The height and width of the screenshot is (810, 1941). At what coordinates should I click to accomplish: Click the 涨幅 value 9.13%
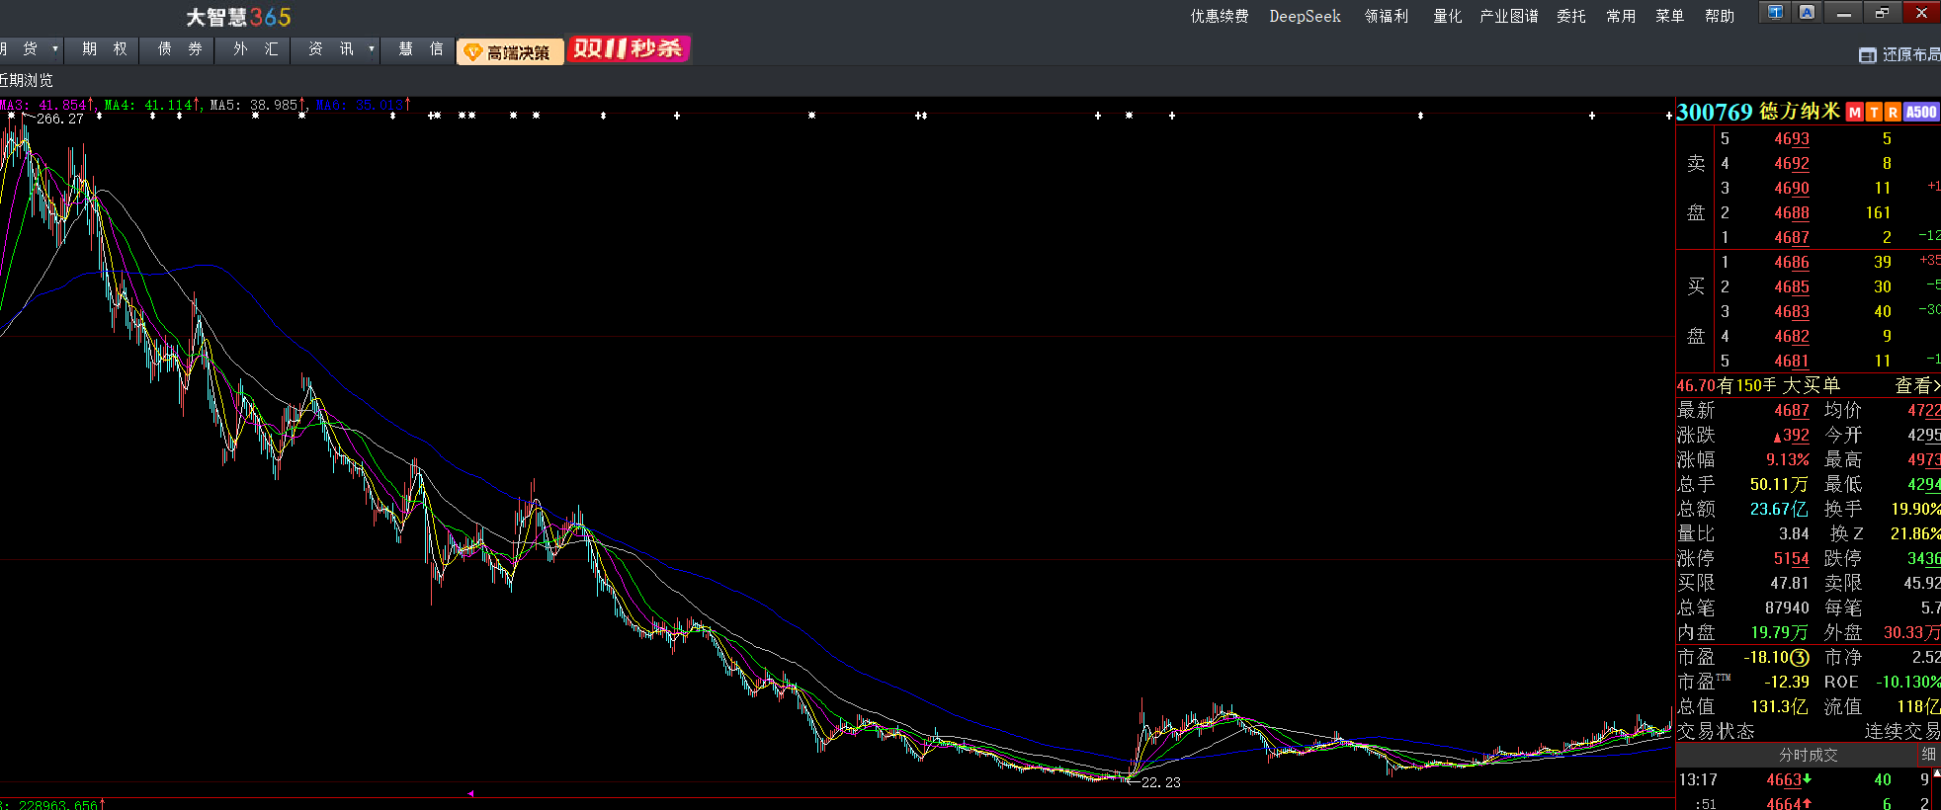(1788, 460)
